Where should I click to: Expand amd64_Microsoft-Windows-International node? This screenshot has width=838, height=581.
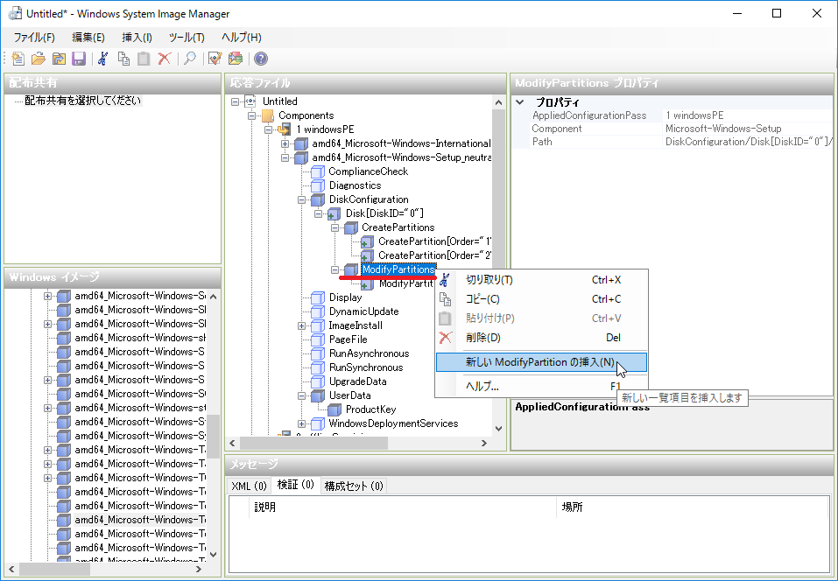(285, 143)
